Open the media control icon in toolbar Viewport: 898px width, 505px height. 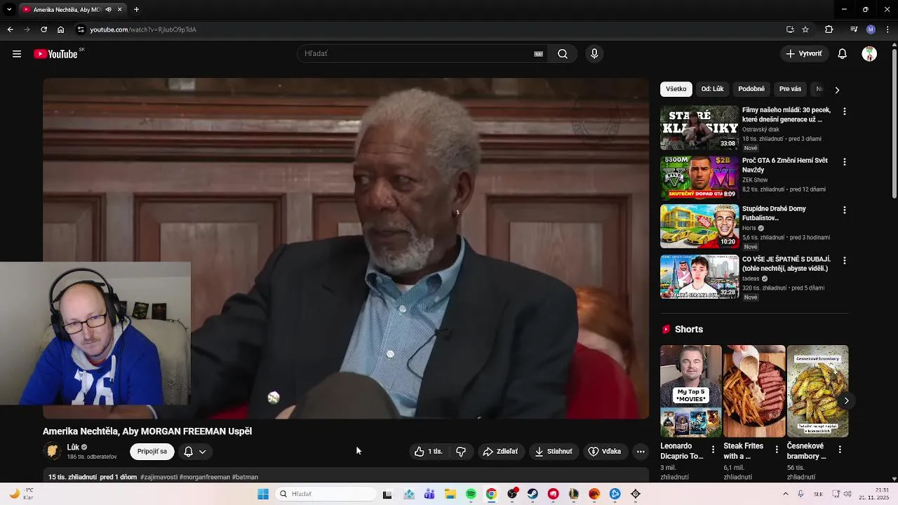[x=854, y=29]
